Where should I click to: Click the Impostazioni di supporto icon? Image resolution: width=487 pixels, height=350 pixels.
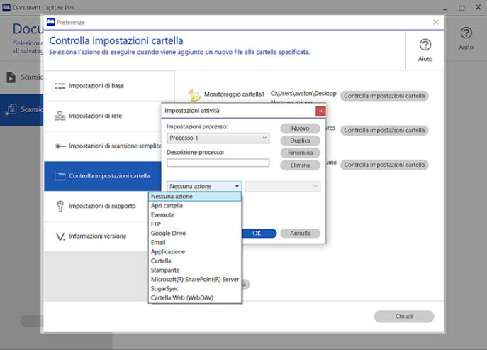[60, 206]
